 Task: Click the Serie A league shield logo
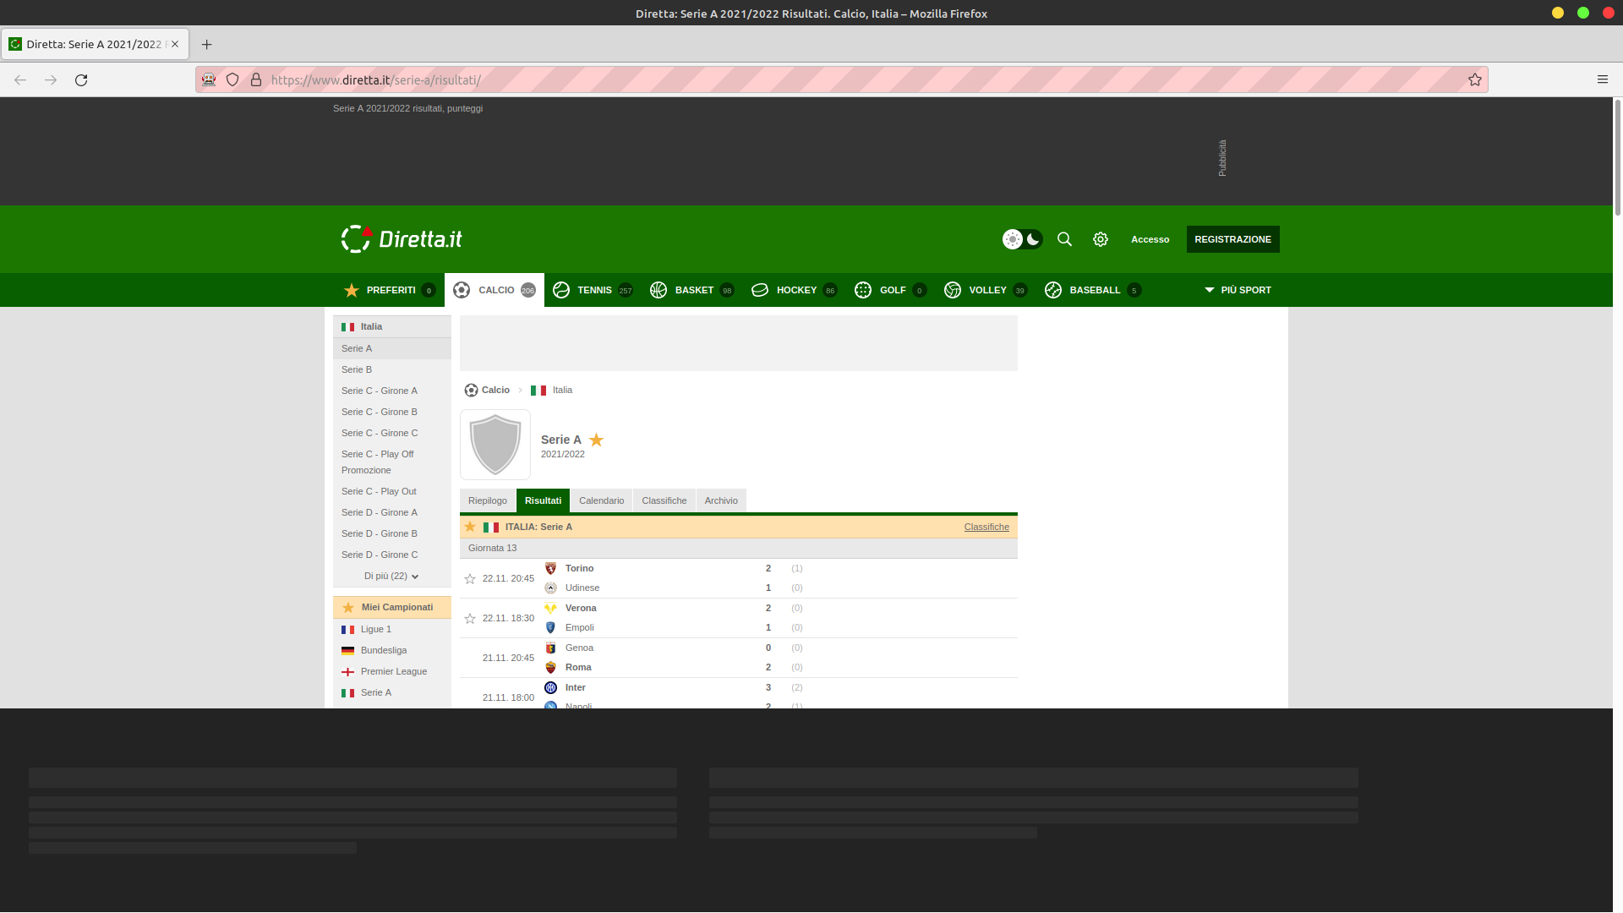tap(495, 445)
